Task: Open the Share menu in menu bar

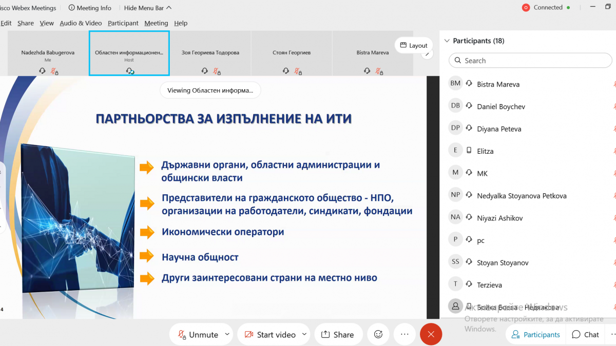Action: point(25,23)
